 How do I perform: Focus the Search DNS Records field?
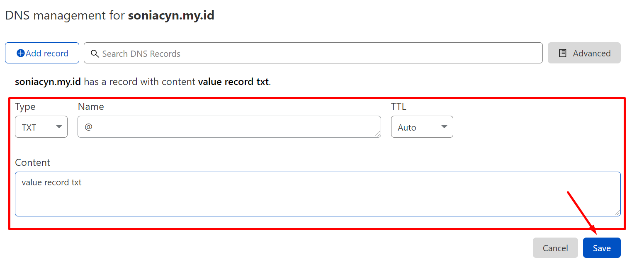[313, 53]
